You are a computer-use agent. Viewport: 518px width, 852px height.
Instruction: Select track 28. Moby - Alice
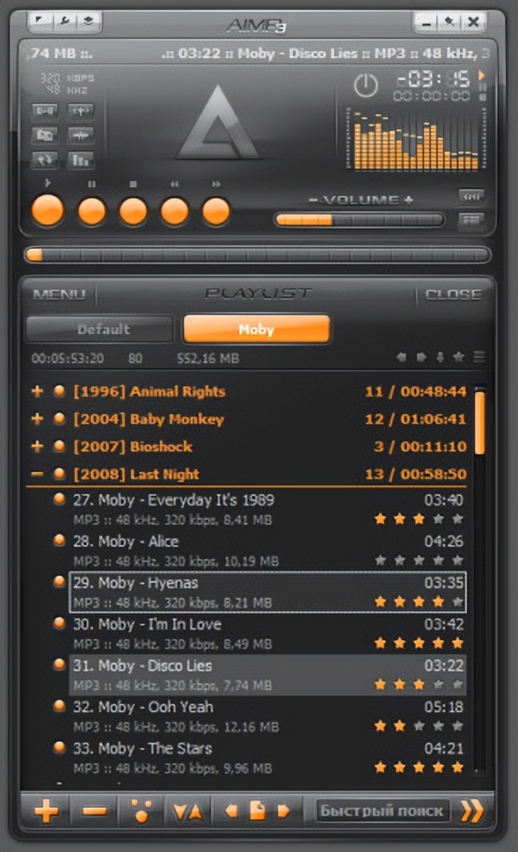268,550
